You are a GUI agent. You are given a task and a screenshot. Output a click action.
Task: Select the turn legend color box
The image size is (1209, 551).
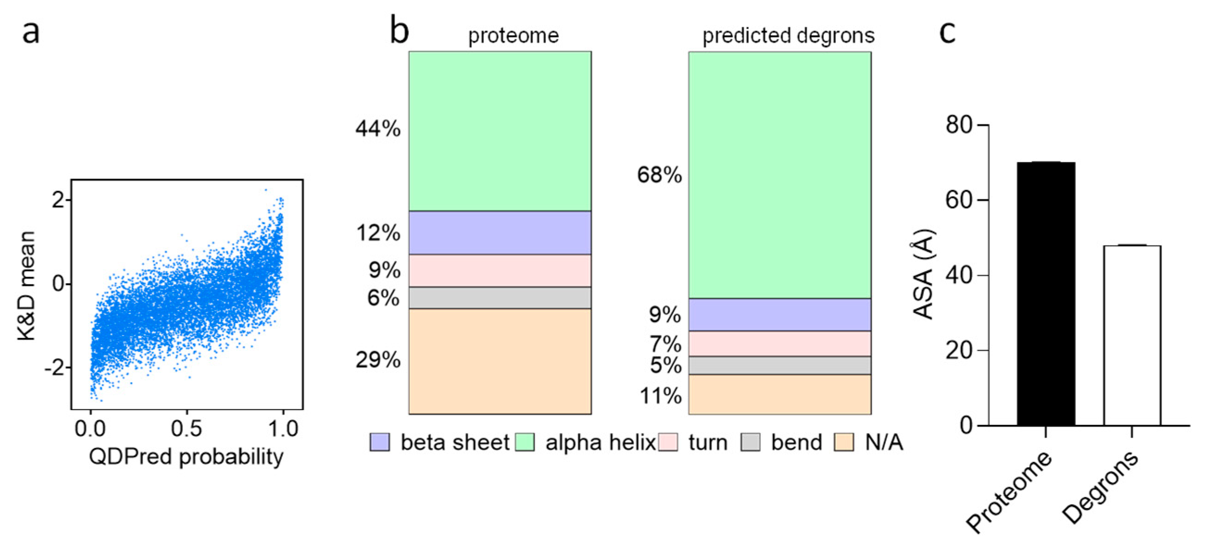click(667, 442)
